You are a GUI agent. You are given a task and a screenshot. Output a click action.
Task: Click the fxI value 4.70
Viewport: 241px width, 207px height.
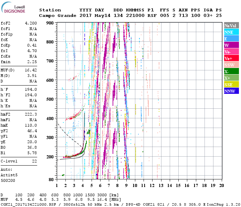point(32,51)
